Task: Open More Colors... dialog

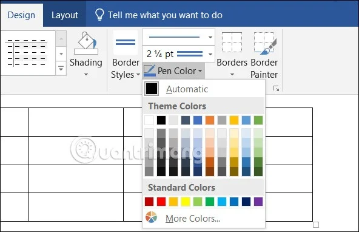Action: (x=204, y=218)
